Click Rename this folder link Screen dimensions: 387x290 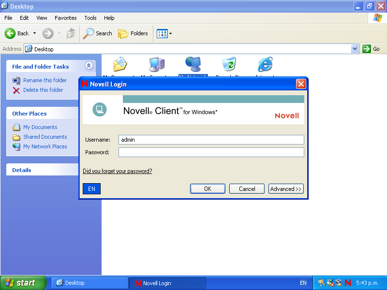coord(45,80)
